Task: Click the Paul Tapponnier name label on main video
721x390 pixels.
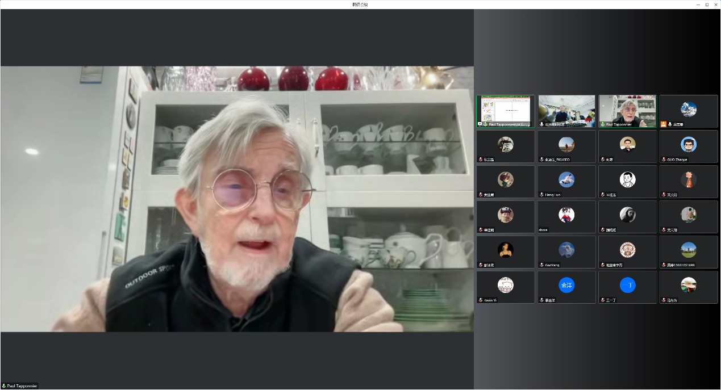Action: pyautogui.click(x=23, y=386)
